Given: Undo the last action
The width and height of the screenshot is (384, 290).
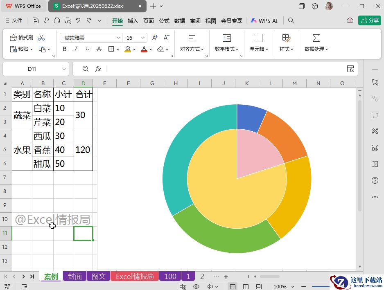Looking at the screenshot, I should tap(78, 20).
